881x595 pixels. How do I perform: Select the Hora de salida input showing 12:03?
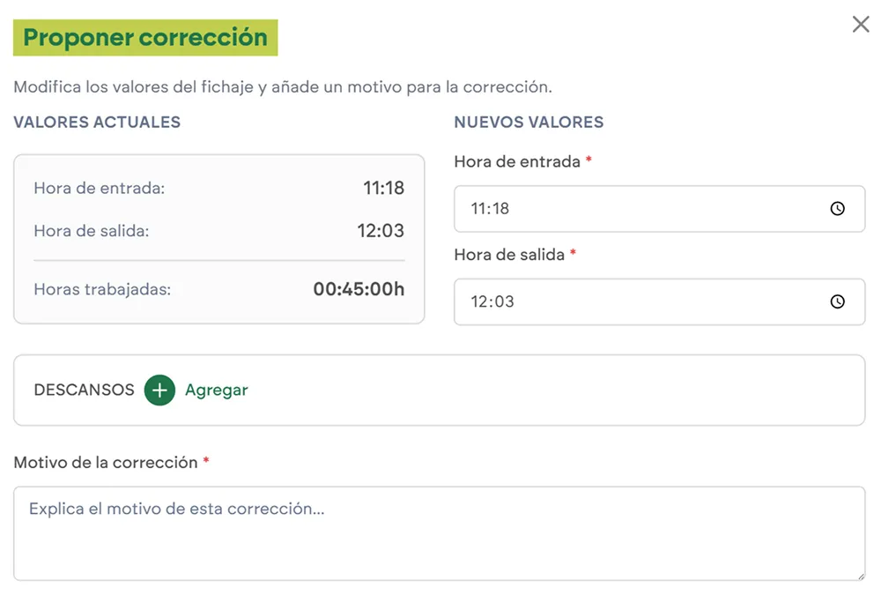[617, 301]
